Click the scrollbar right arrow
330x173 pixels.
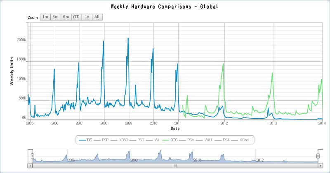(x=321, y=166)
